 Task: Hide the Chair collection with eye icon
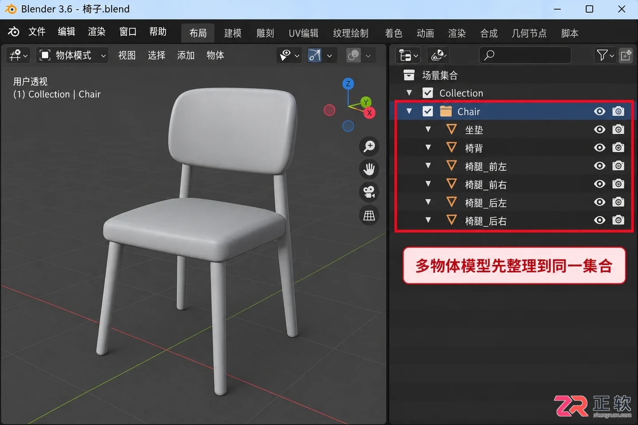(x=599, y=111)
